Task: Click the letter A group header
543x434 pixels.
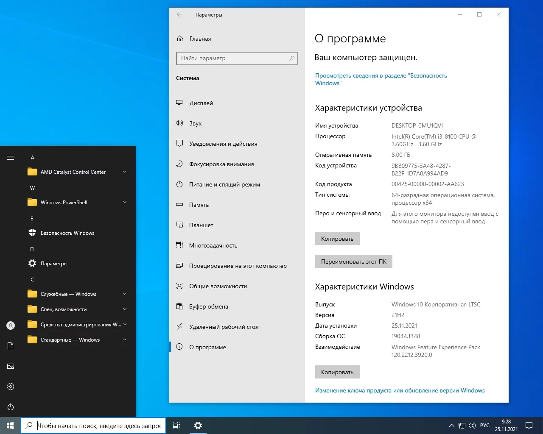Action: 32,158
